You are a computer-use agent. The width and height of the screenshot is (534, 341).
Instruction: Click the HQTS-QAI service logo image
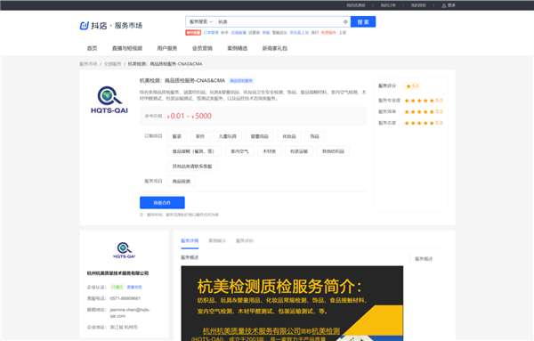(x=109, y=100)
